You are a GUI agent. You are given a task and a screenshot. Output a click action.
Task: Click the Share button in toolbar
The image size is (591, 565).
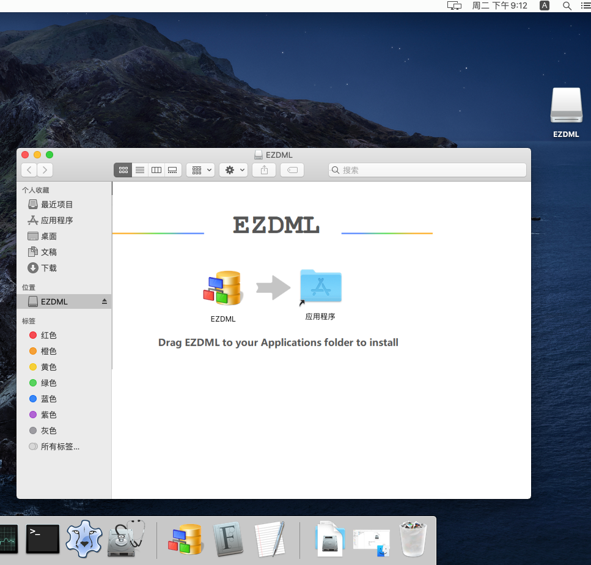pos(264,170)
